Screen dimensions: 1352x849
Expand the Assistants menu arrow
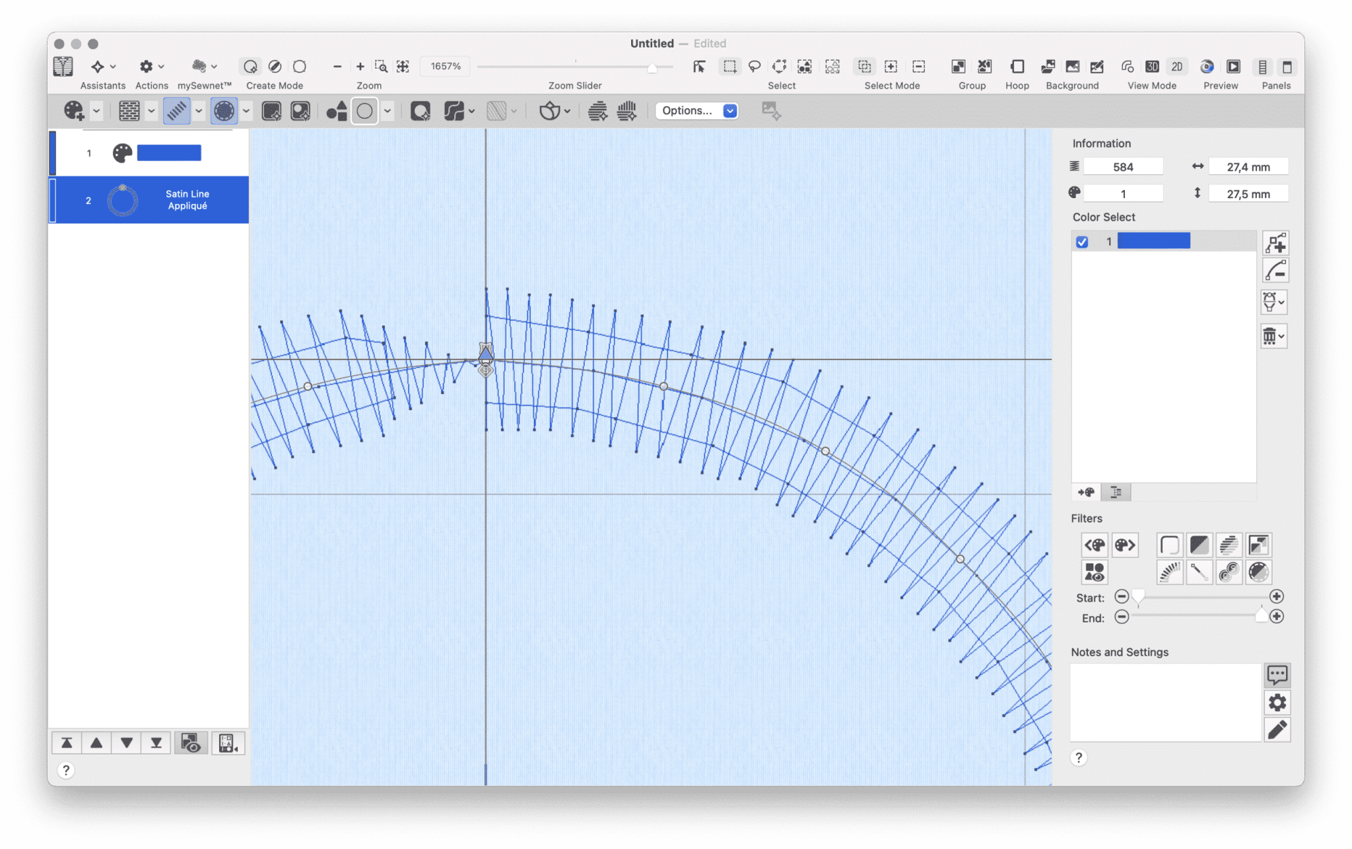[113, 67]
